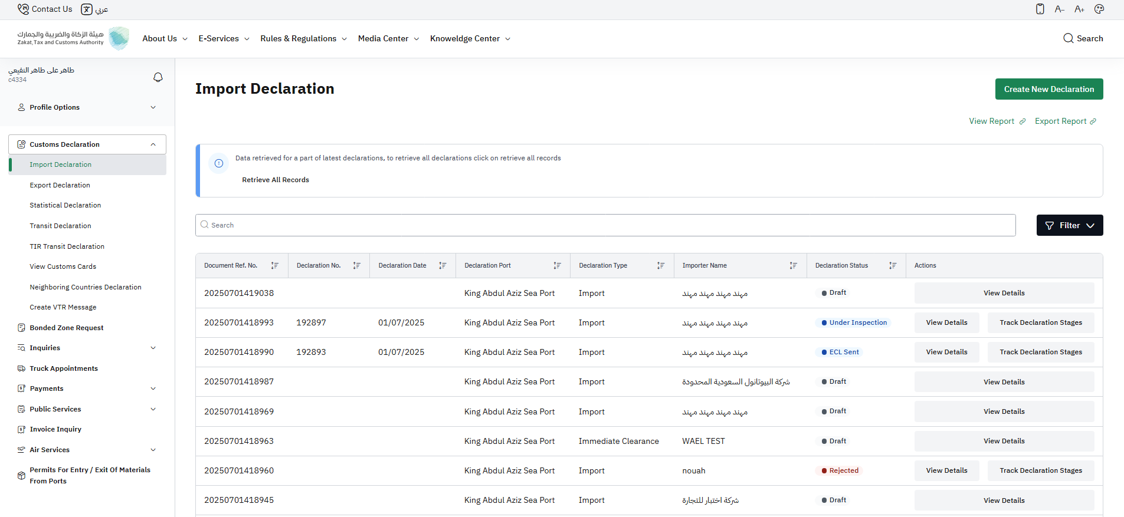Screen dimensions: 1124x517
Task: Expand the Payments section
Action: tap(87, 388)
